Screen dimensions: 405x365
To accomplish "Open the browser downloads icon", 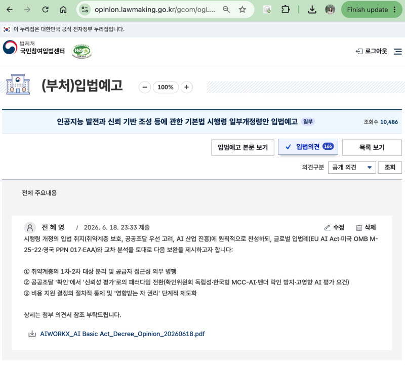I will (312, 10).
